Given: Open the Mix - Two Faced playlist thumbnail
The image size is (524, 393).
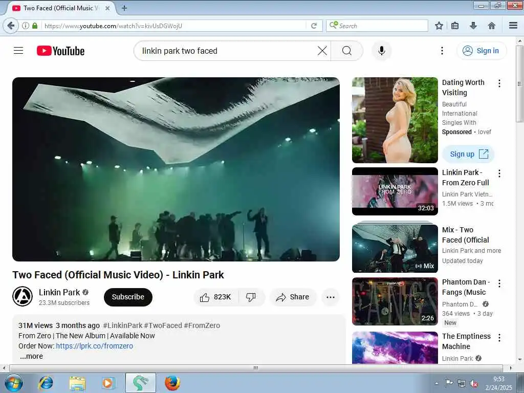Looking at the screenshot, I should click(x=395, y=248).
